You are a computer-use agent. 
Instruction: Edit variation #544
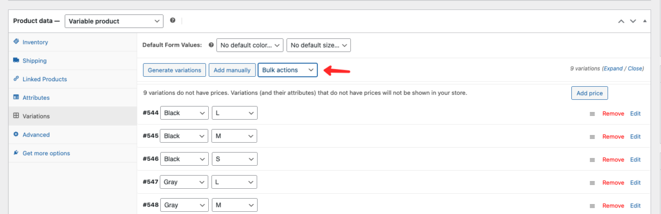(x=636, y=114)
